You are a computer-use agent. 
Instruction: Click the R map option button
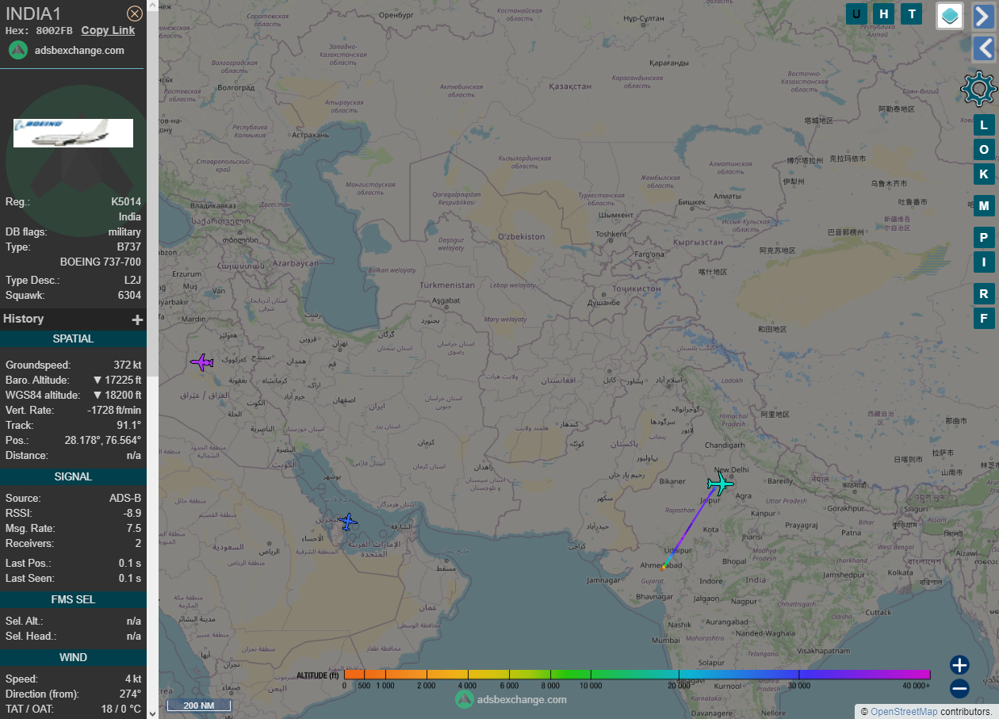click(984, 294)
